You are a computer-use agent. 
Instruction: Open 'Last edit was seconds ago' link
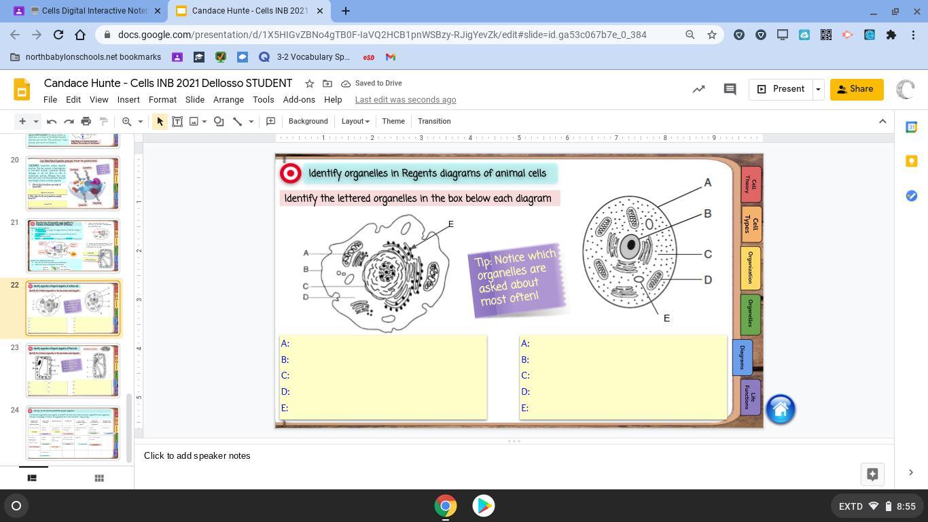tap(405, 100)
